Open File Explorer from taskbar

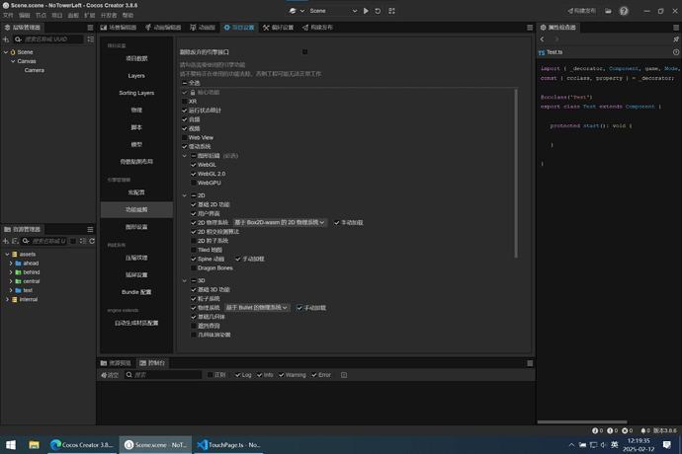[x=34, y=445]
